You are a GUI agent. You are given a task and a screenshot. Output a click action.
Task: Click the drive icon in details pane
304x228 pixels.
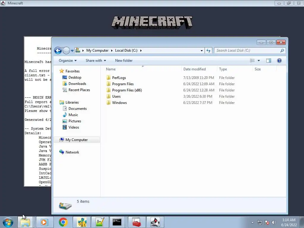pyautogui.click(x=65, y=206)
